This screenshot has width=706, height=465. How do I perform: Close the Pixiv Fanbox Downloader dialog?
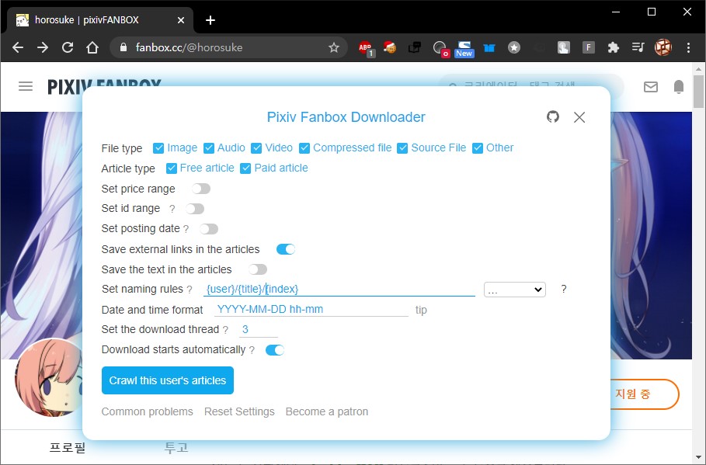tap(579, 117)
